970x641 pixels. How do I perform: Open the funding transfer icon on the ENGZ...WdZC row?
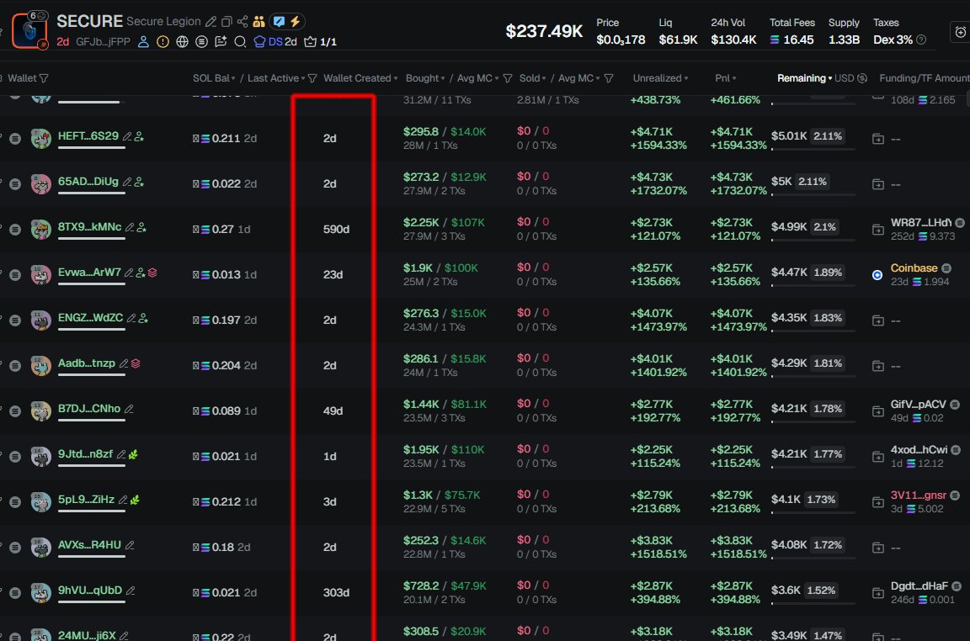click(x=878, y=320)
